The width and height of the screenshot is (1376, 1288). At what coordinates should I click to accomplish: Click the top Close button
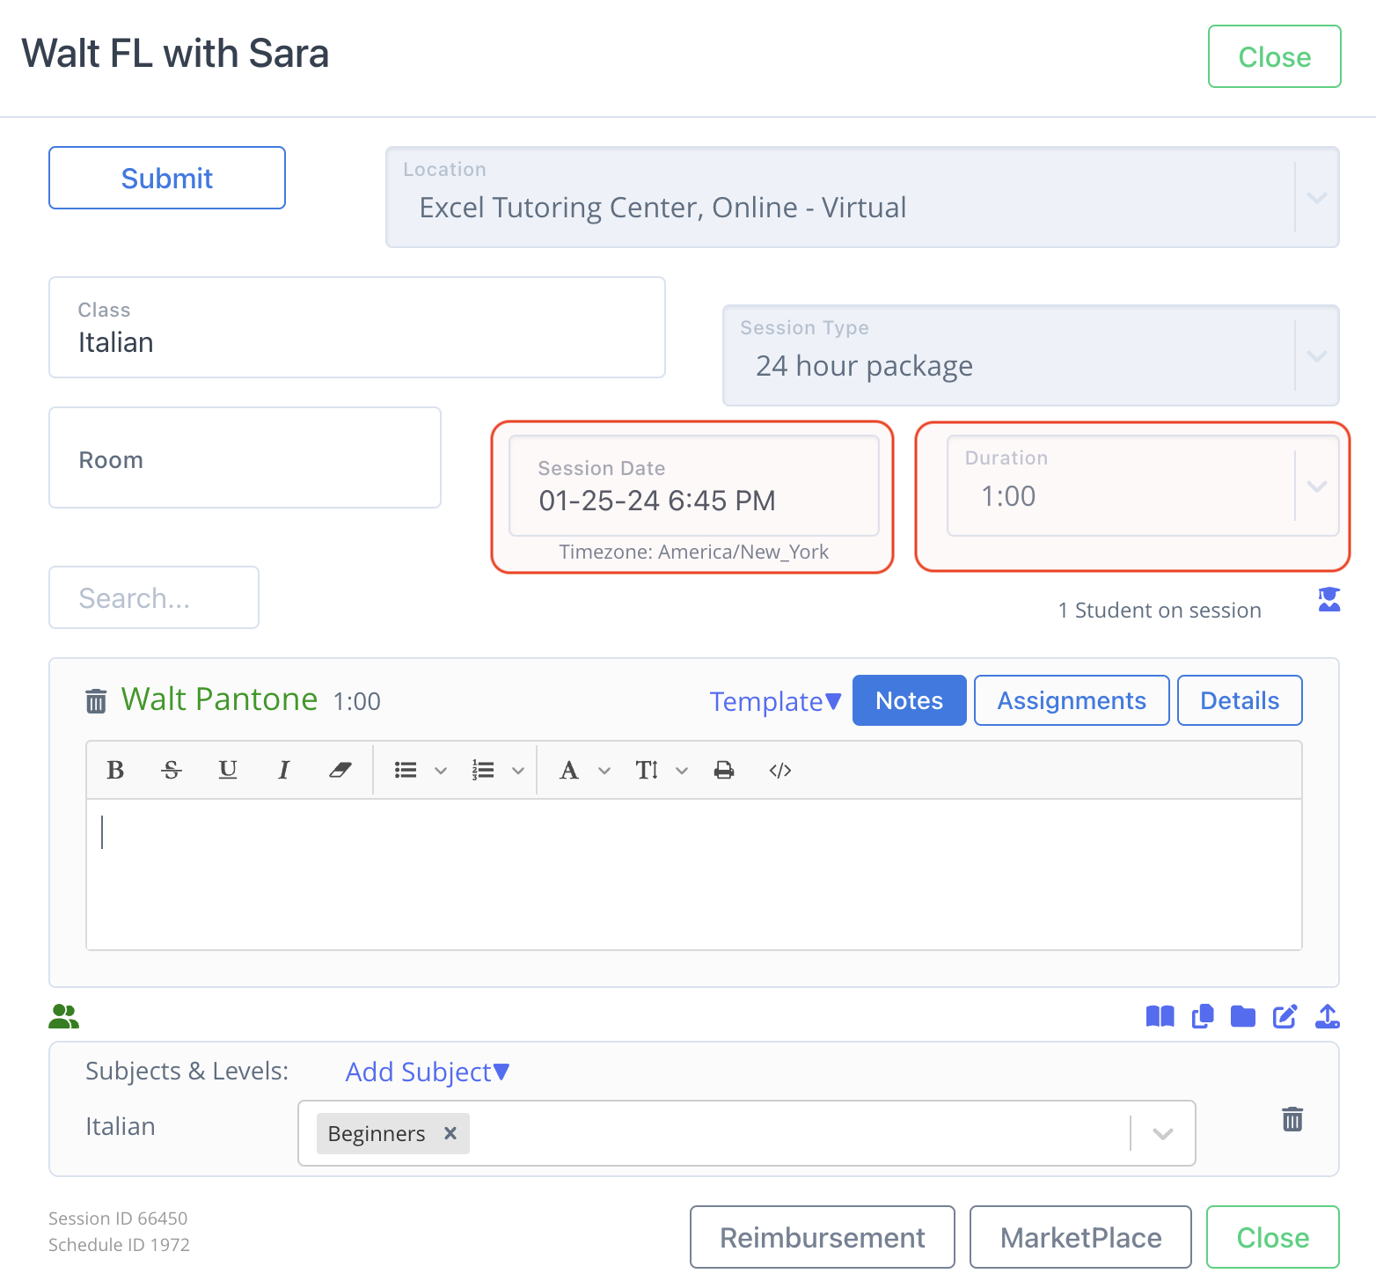(1275, 56)
